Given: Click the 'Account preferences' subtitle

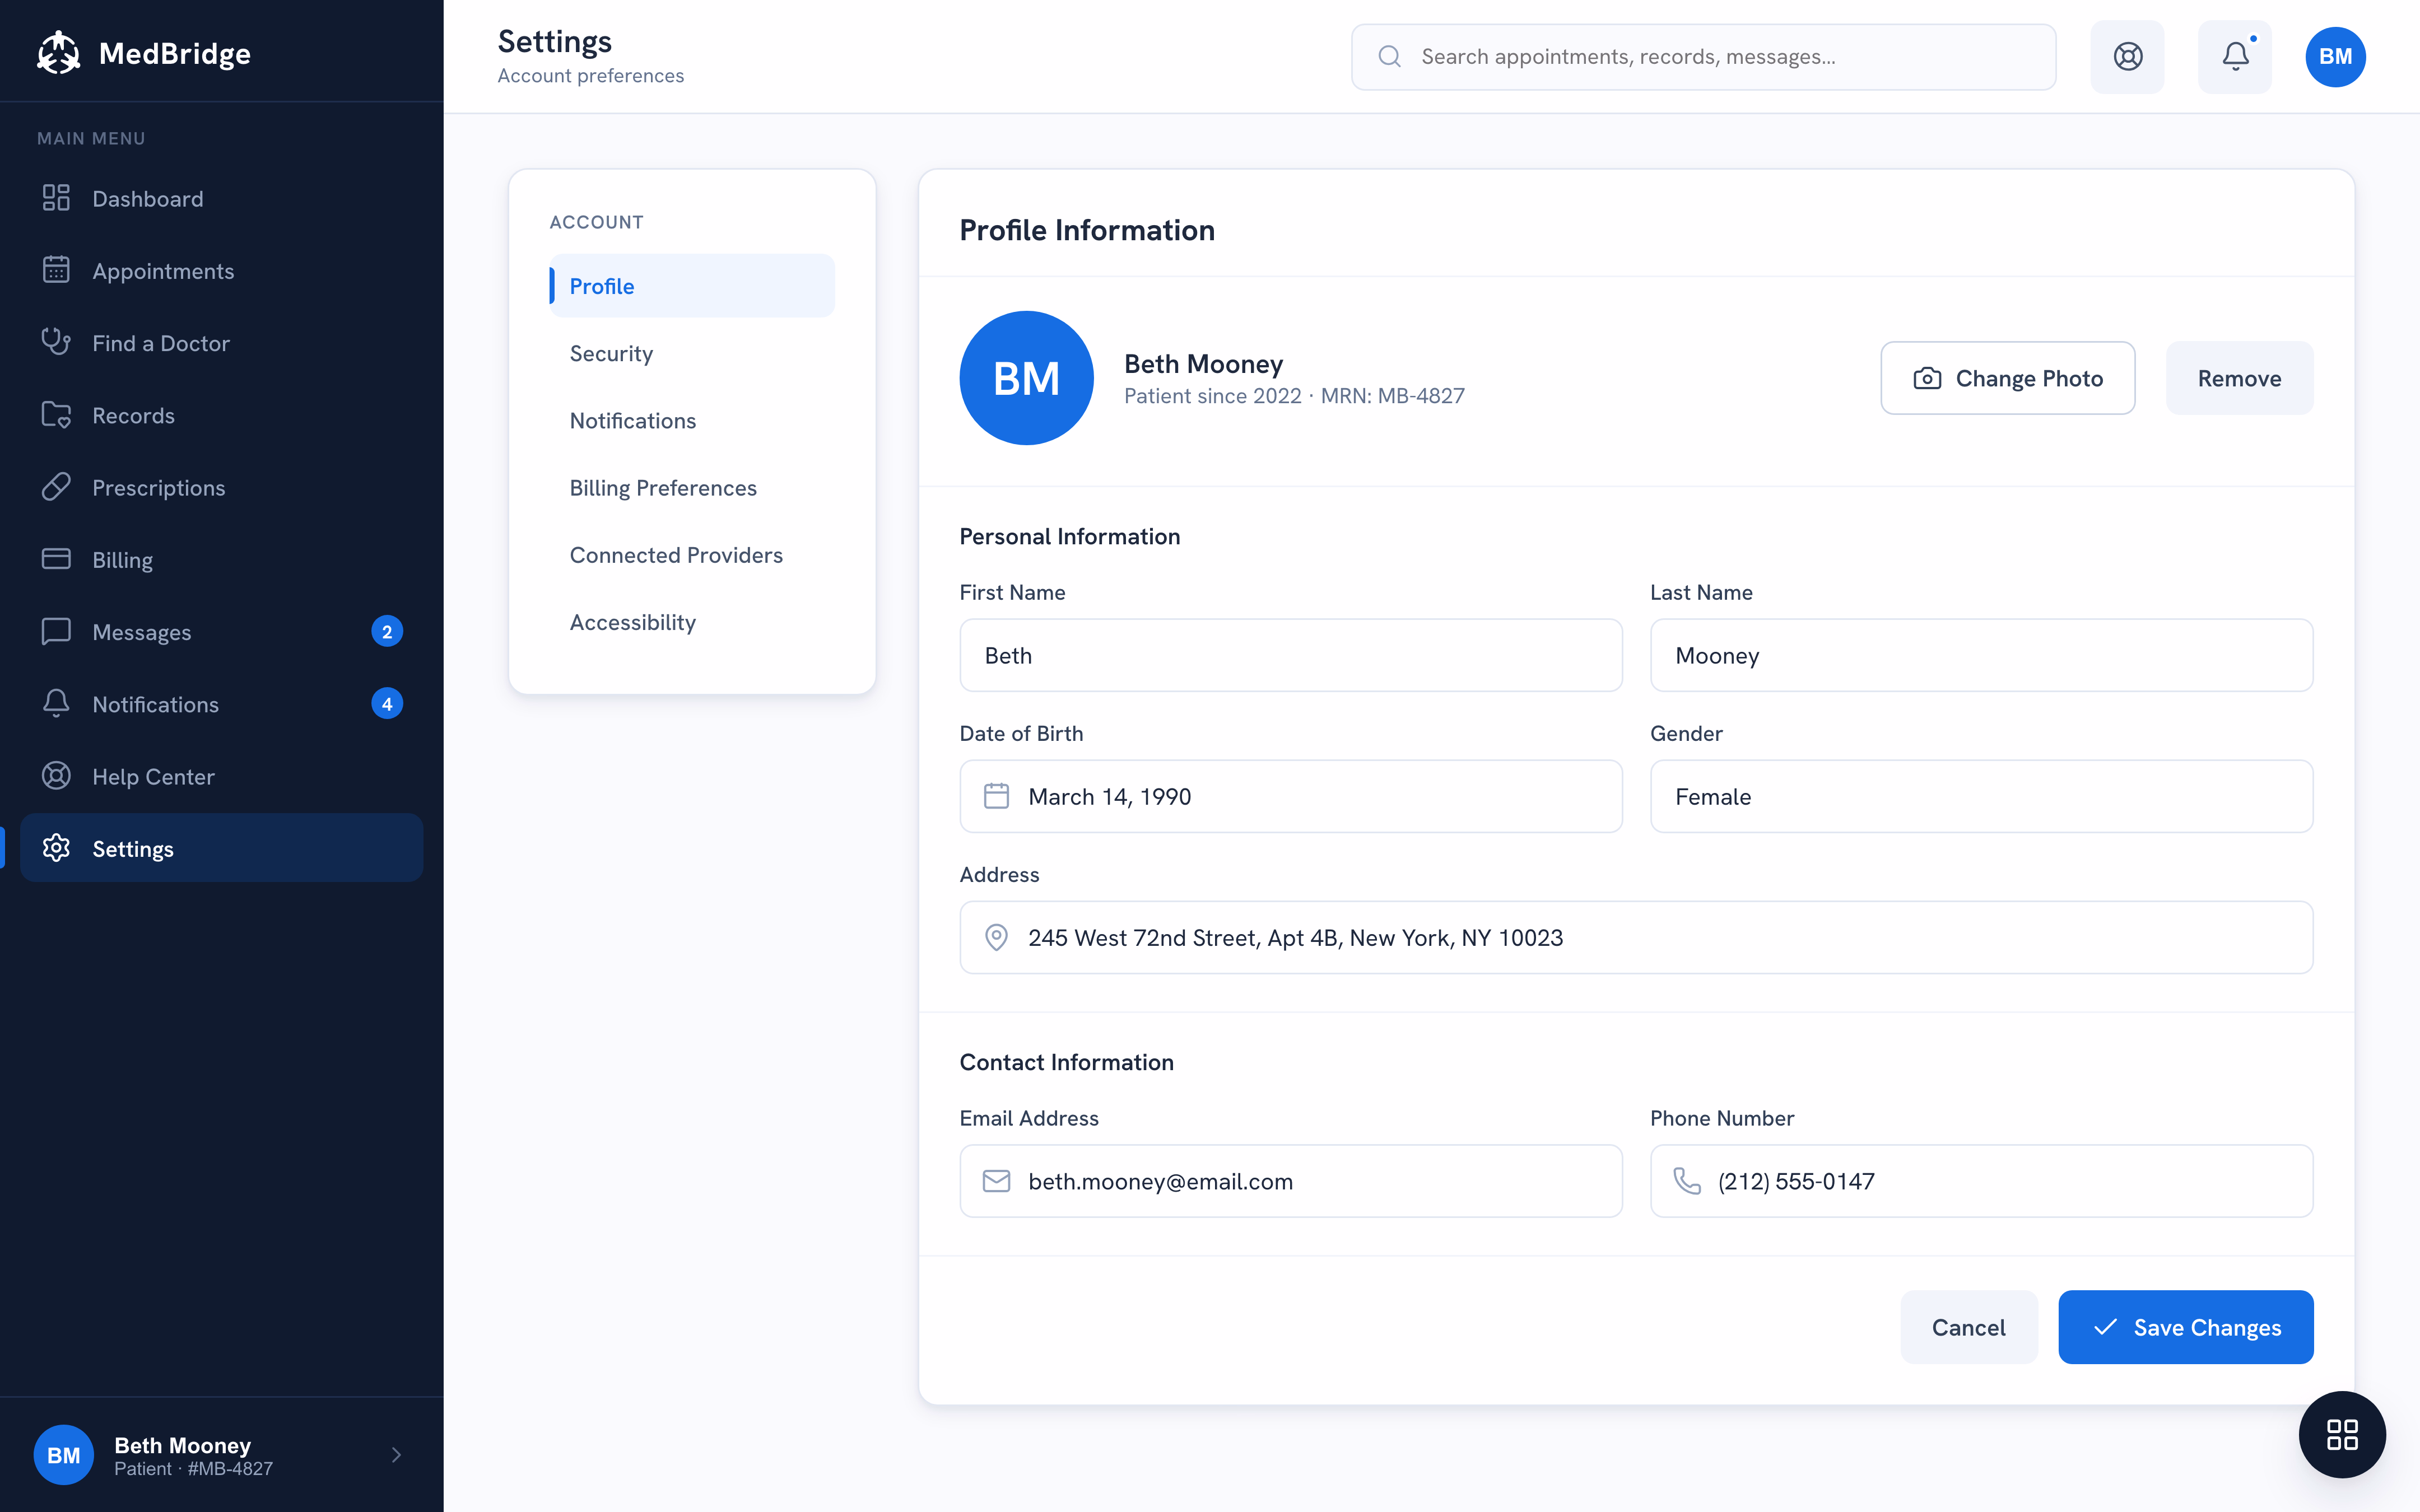Looking at the screenshot, I should click(590, 76).
